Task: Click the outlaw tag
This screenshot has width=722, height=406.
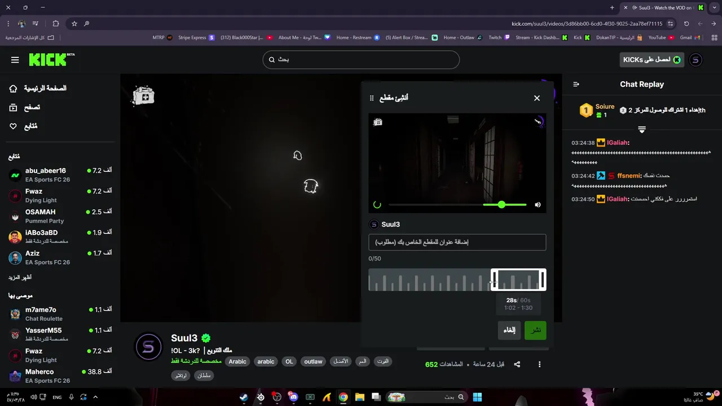Action: (x=313, y=361)
